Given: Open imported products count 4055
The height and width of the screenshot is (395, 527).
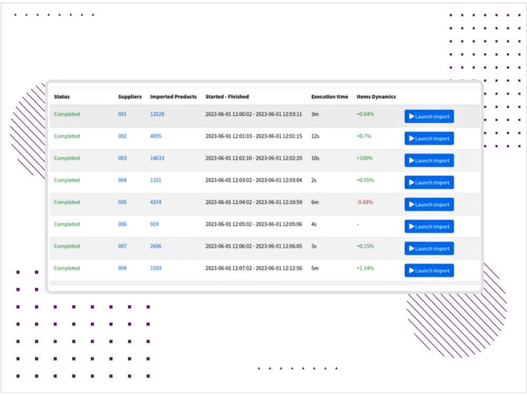Looking at the screenshot, I should (x=155, y=136).
